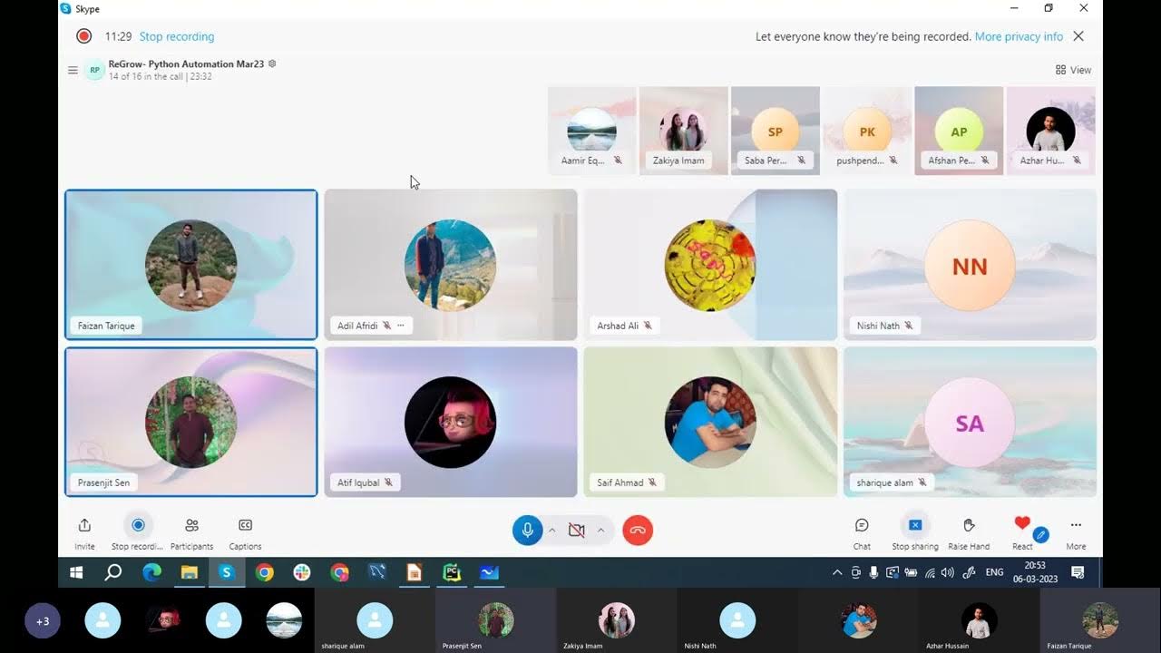1161x653 pixels.
Task: Click the ReGrow- Python Automation Mar23 title
Action: (186, 64)
